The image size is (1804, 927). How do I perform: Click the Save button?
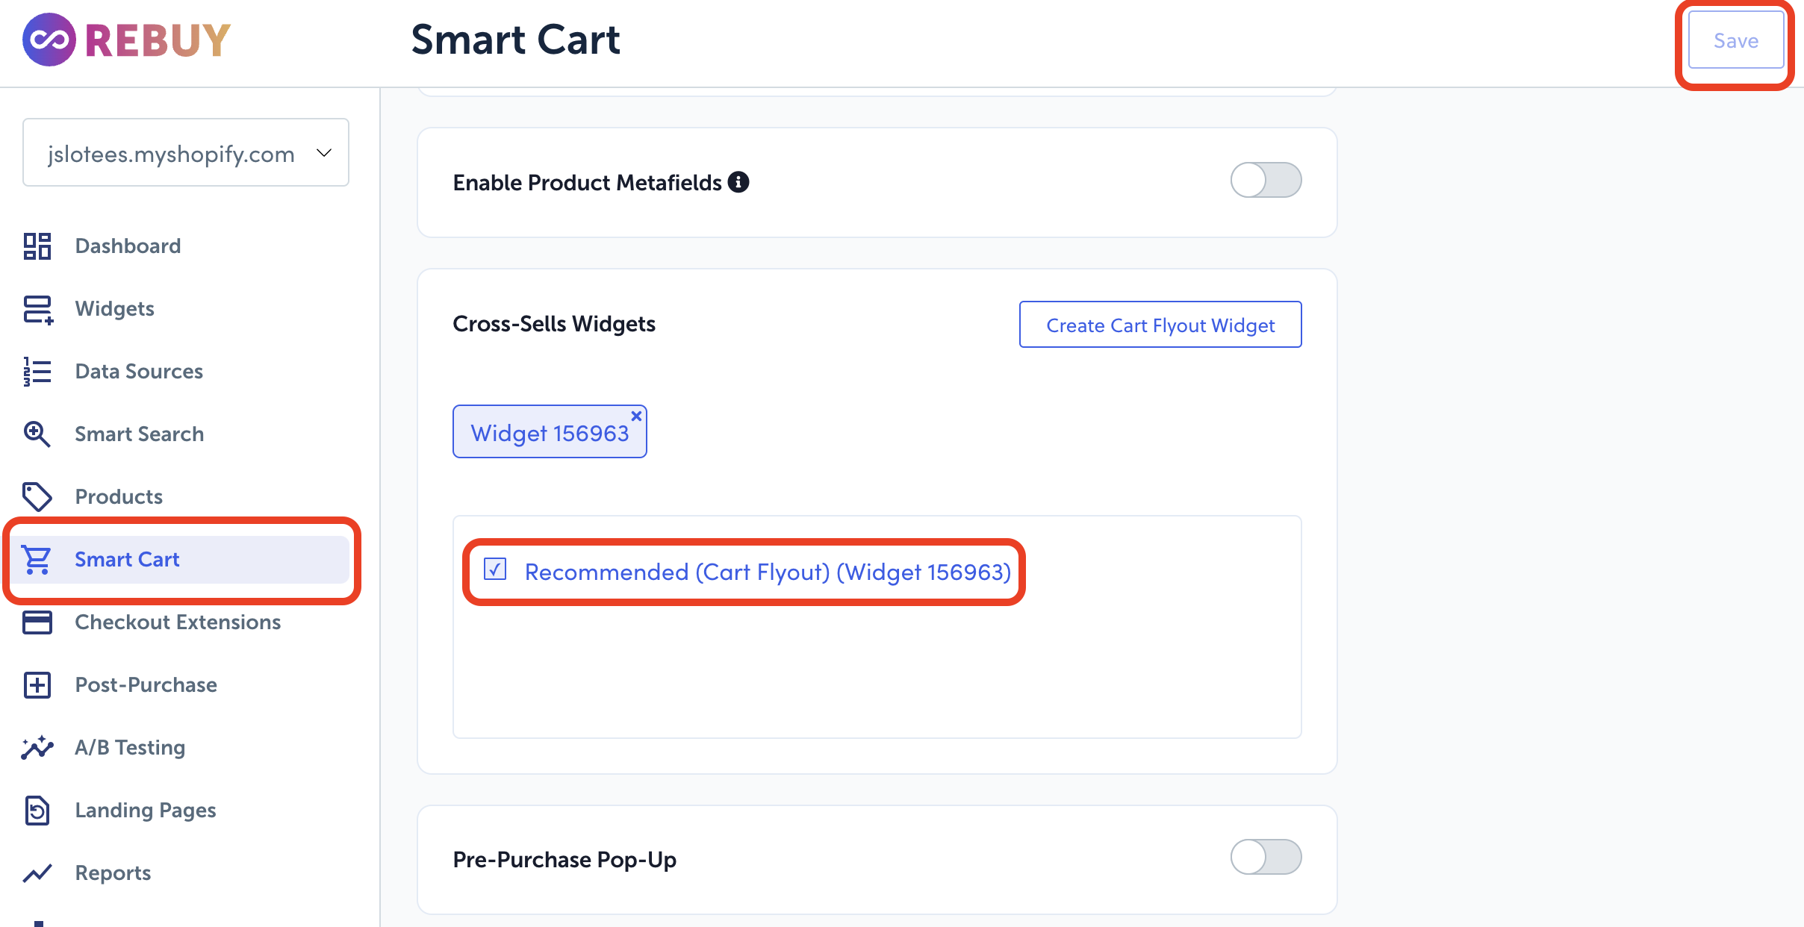pos(1735,41)
